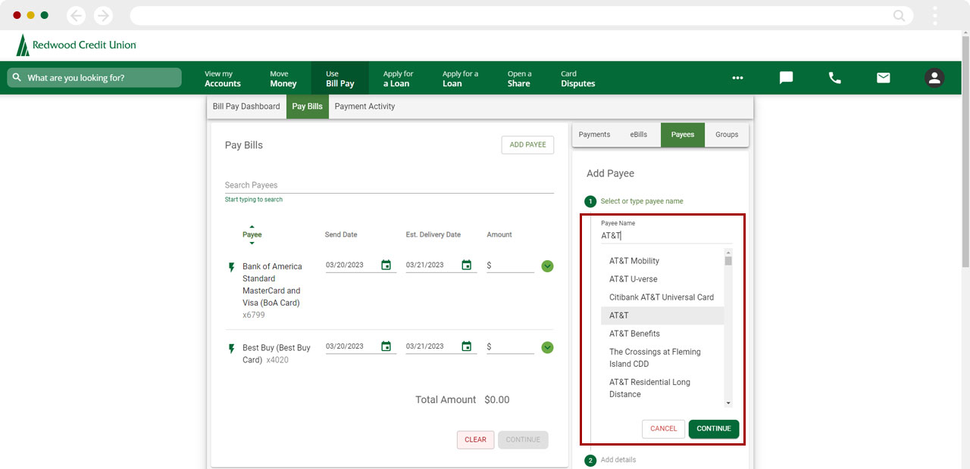Click the browser address bar search icon

(x=900, y=15)
